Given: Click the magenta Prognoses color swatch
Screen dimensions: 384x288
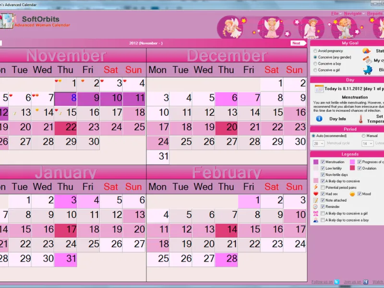Looking at the screenshot, I should [352, 162].
